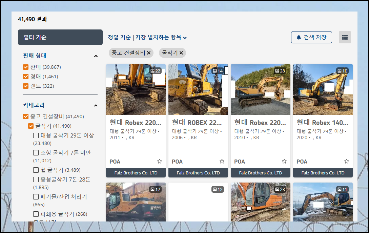Viewport: 369px width, 233px height.
Task: Favorite the 2010 현대 Robex 220 listing star
Action: tap(284, 161)
